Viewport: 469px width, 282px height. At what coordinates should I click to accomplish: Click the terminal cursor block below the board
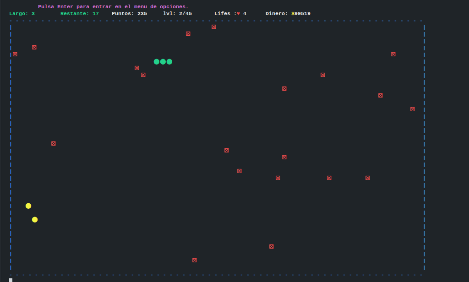point(11,280)
